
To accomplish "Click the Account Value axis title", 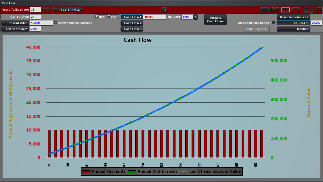I will tap(308, 102).
